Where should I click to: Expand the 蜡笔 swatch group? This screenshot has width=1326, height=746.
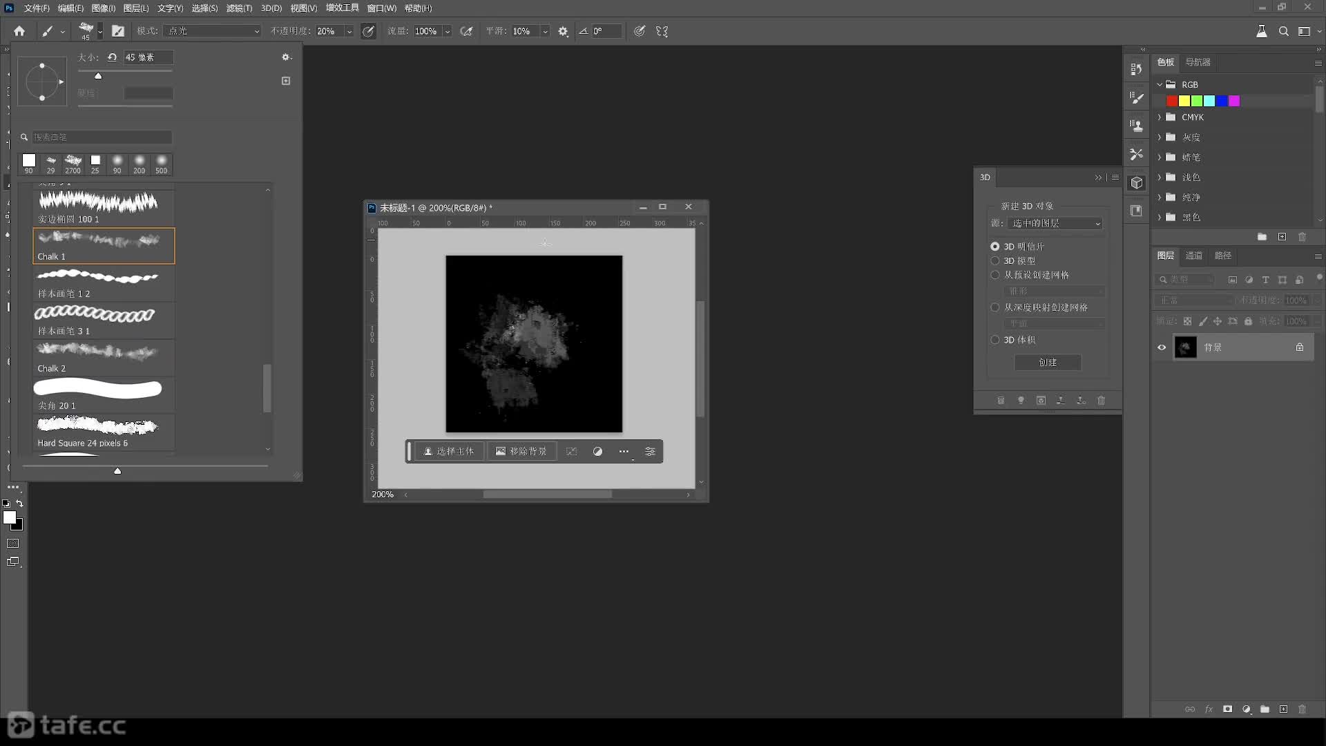click(1160, 157)
